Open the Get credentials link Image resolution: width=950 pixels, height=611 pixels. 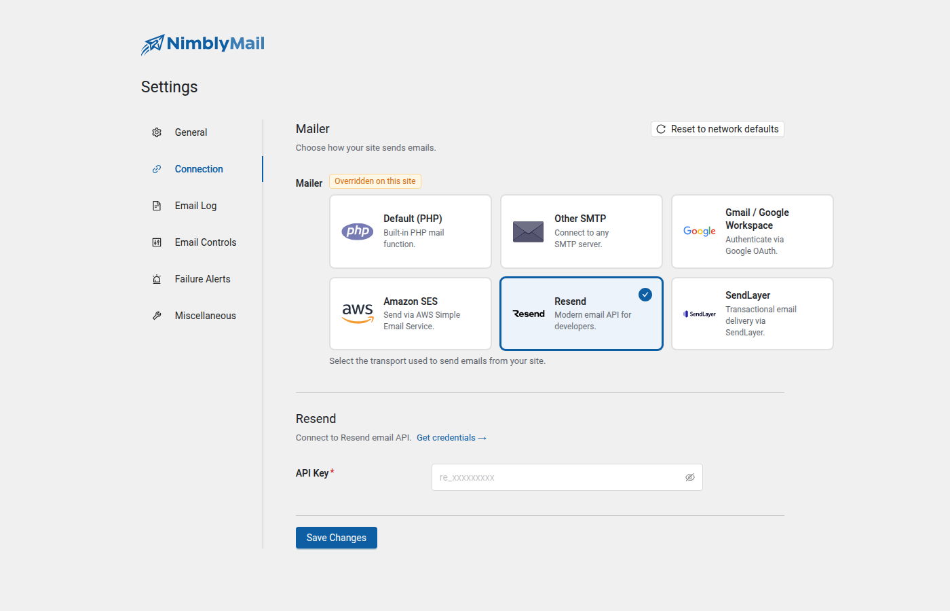(451, 438)
